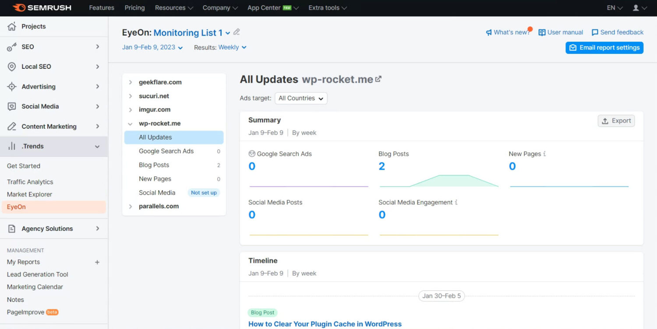The height and width of the screenshot is (329, 657).
Task: Click the Local SEO pin icon
Action: [12, 67]
